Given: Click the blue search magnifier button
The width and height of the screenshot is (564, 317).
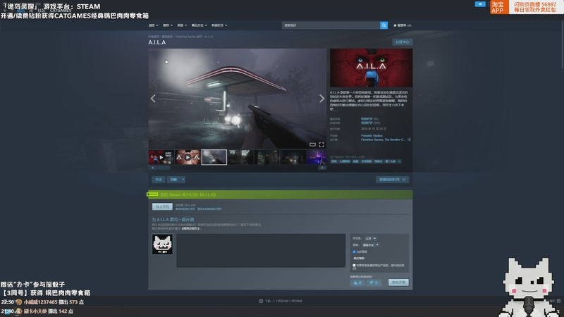Looking at the screenshot, I should pos(384,25).
